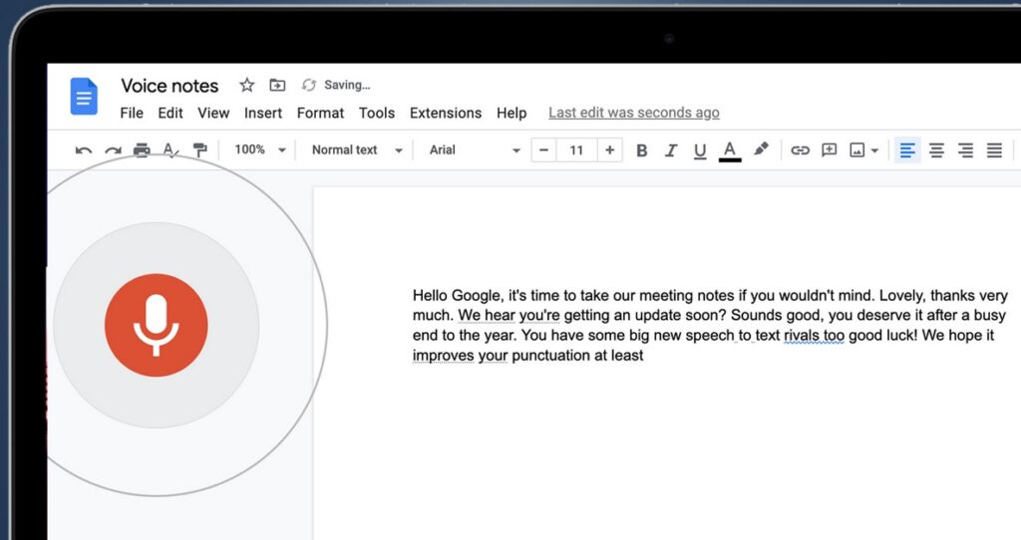Toggle bold formatting
1021x540 pixels.
(x=641, y=150)
